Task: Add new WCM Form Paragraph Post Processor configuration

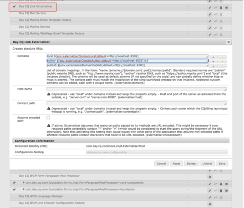Action: point(210,177)
